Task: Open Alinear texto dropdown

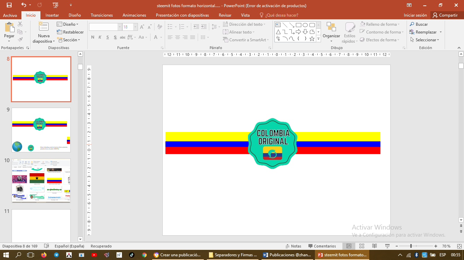Action: pos(239,32)
